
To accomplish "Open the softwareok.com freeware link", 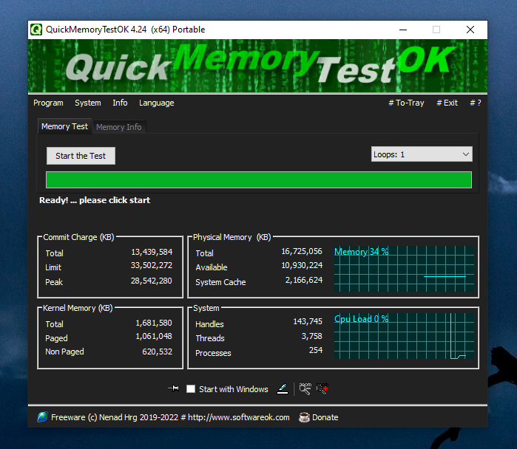I will tap(170, 417).
